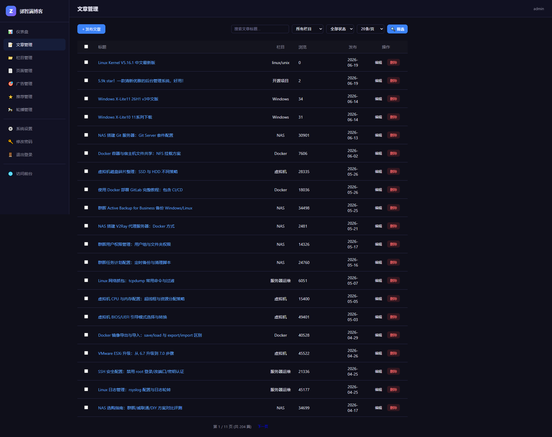
Task: Click the 访问前台 globe icon
Action: tap(10, 174)
